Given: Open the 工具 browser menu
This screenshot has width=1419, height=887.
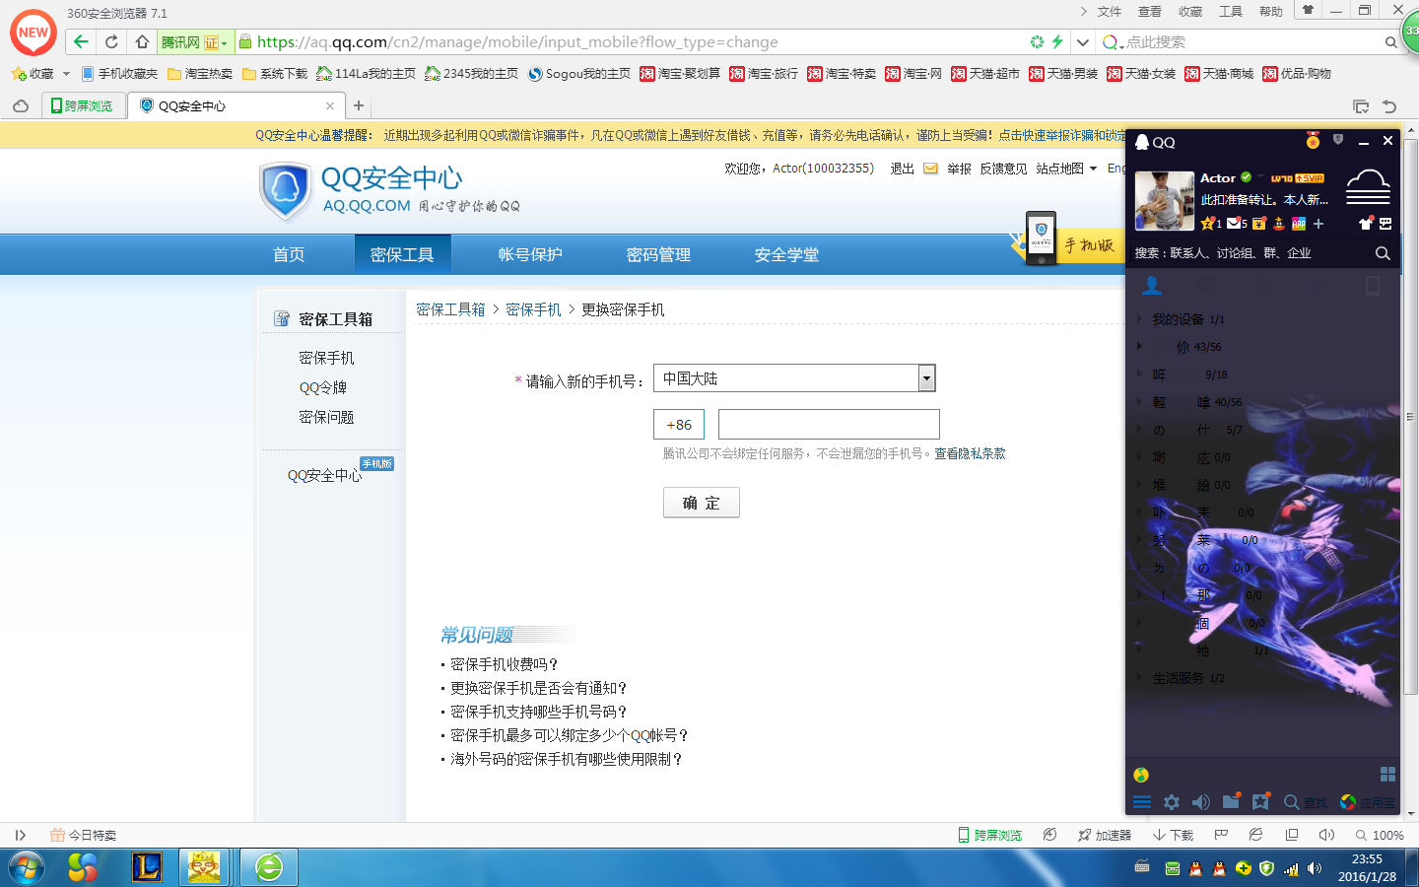Looking at the screenshot, I should click(x=1231, y=12).
